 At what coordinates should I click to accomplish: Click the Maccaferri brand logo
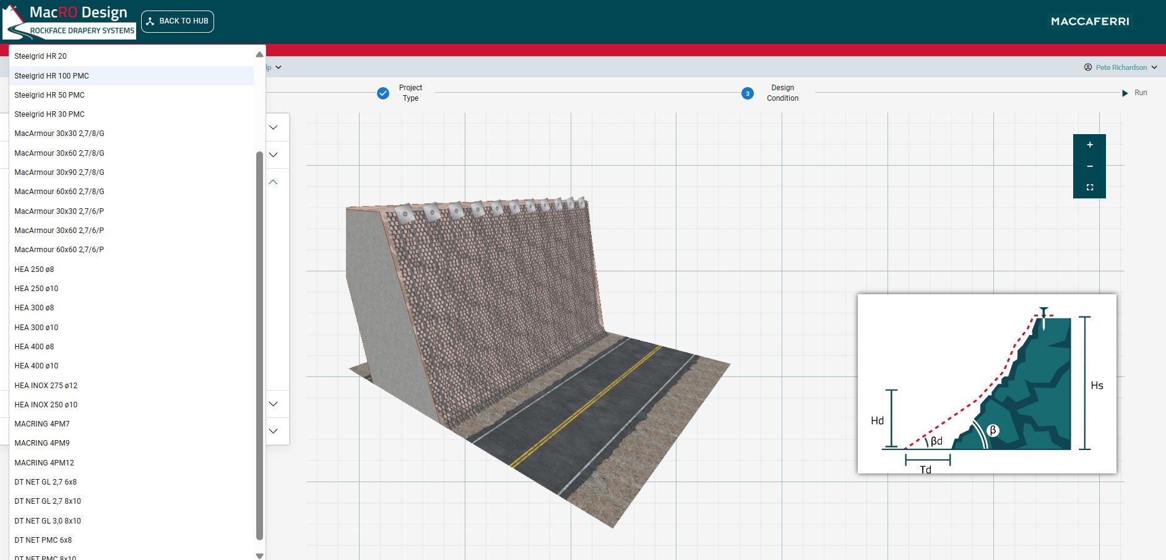pos(1090,21)
